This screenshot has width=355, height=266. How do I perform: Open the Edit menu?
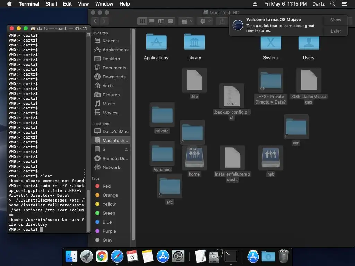tap(67, 4)
